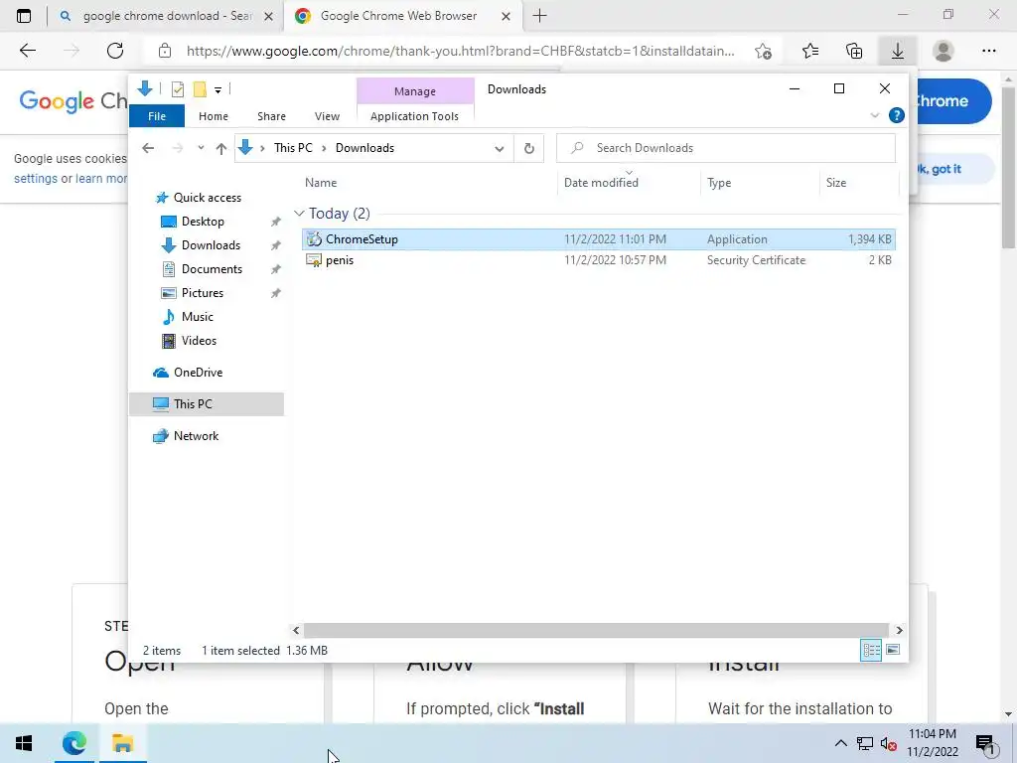Navigate back in File Explorer
This screenshot has height=763, width=1017.
[x=148, y=148]
